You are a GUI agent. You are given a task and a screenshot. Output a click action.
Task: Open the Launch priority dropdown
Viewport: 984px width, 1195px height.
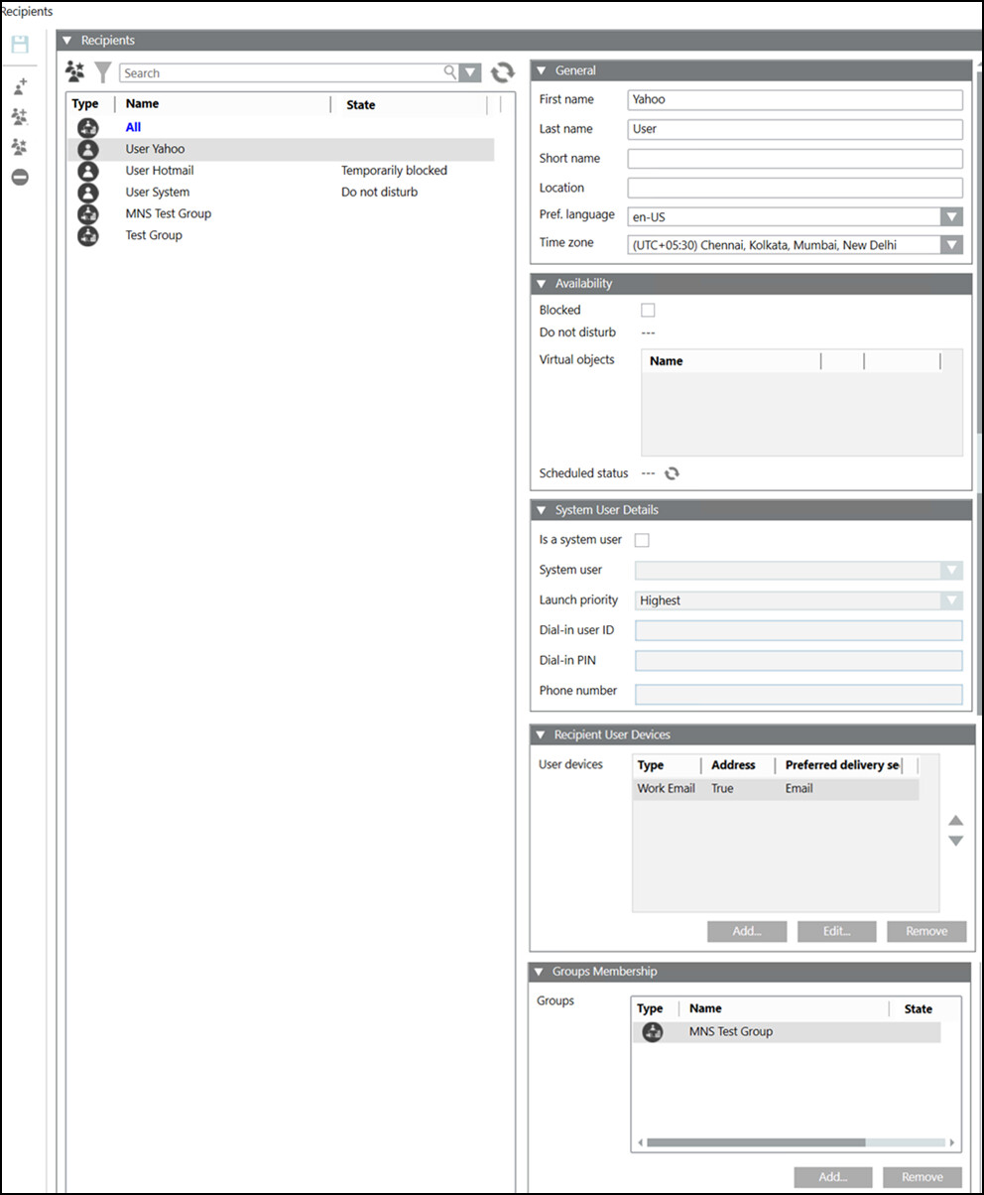tap(951, 600)
